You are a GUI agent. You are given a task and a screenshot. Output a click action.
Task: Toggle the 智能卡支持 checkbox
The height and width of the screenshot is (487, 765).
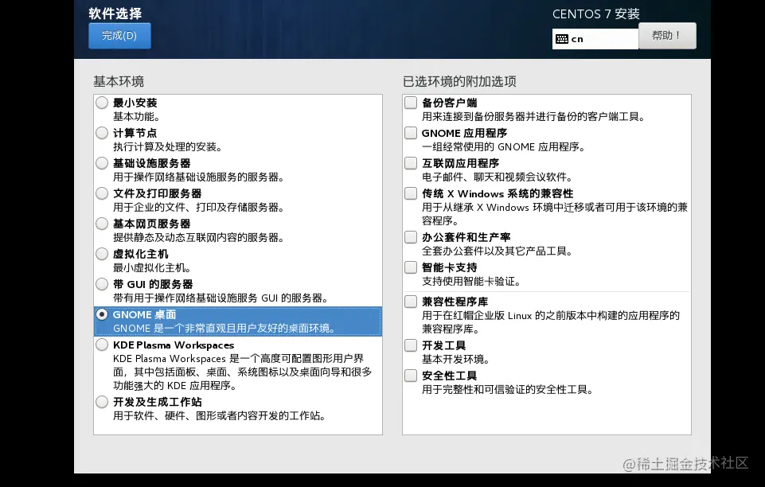coord(411,267)
